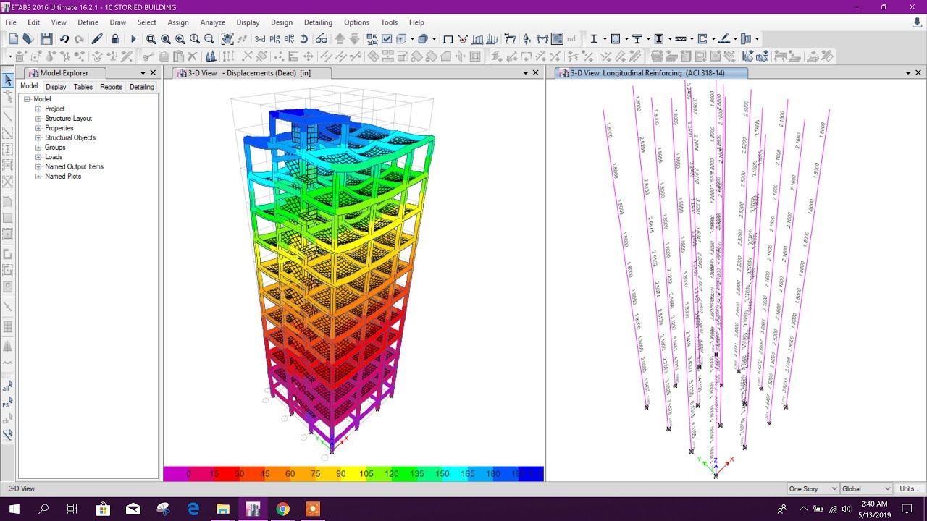
Task: Save the model using the floppy disk icon
Action: 46,38
